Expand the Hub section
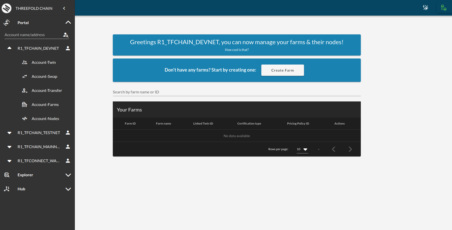The width and height of the screenshot is (452, 230). click(68, 189)
